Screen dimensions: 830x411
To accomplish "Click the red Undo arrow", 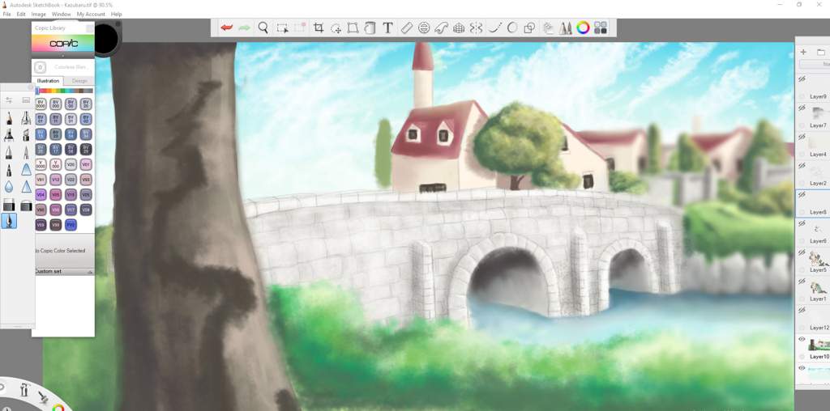I will pyautogui.click(x=227, y=28).
